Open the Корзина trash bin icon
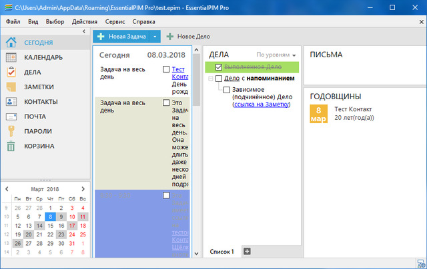Viewport: 427px width, 269px height. (x=11, y=146)
